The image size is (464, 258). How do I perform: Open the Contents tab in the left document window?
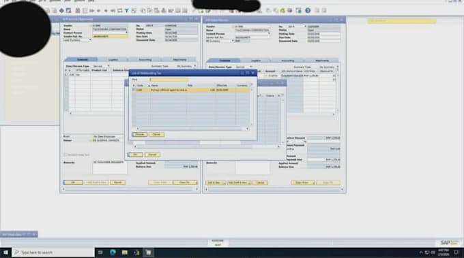click(83, 60)
